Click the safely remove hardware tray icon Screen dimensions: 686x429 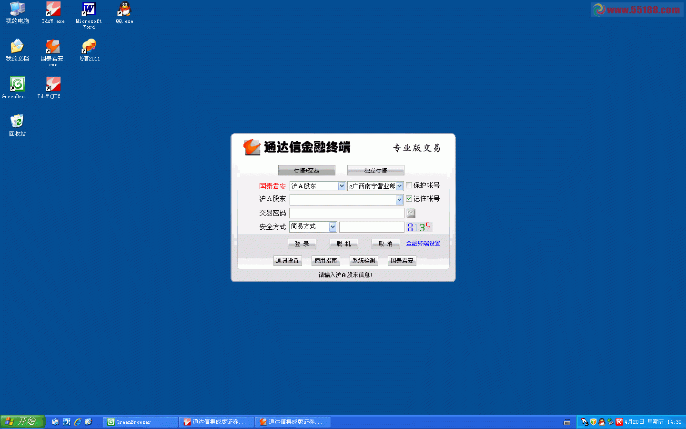[x=610, y=422]
